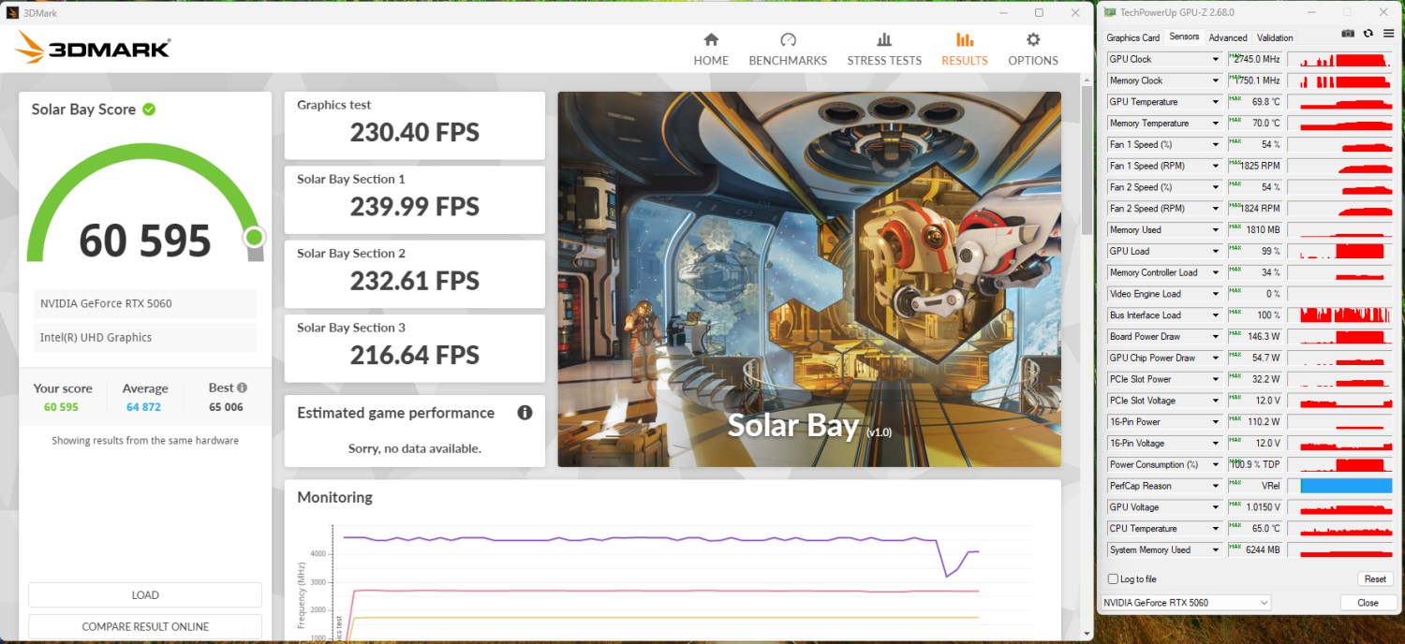The height and width of the screenshot is (644, 1405).
Task: Click the GPU-Z refresh icon
Action: (x=1368, y=34)
